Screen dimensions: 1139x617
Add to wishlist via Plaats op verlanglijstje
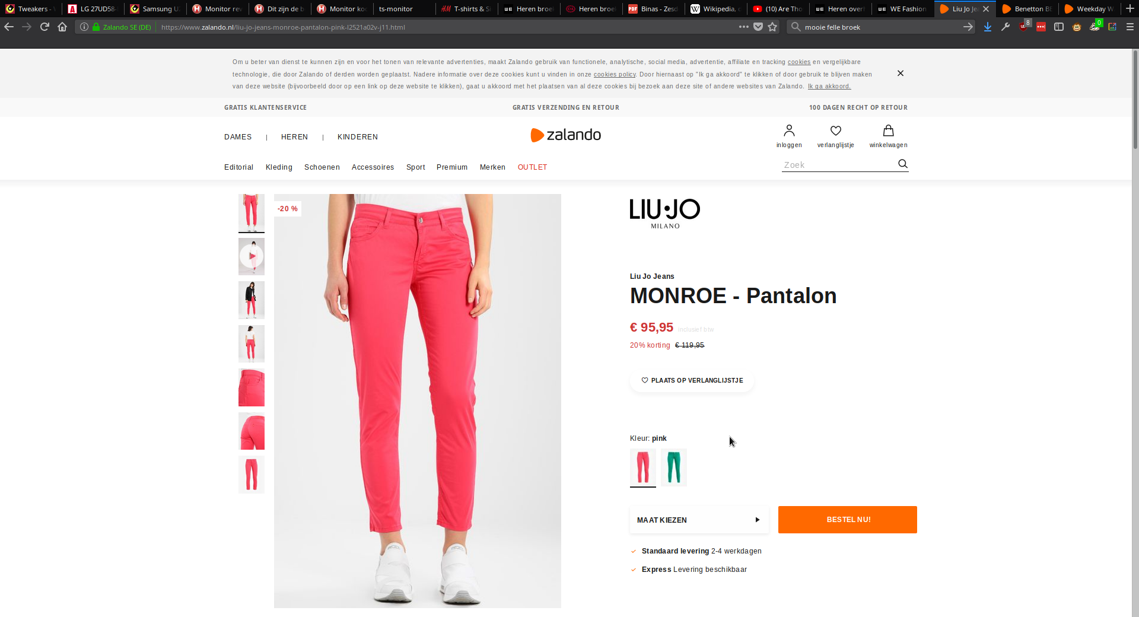click(x=692, y=380)
